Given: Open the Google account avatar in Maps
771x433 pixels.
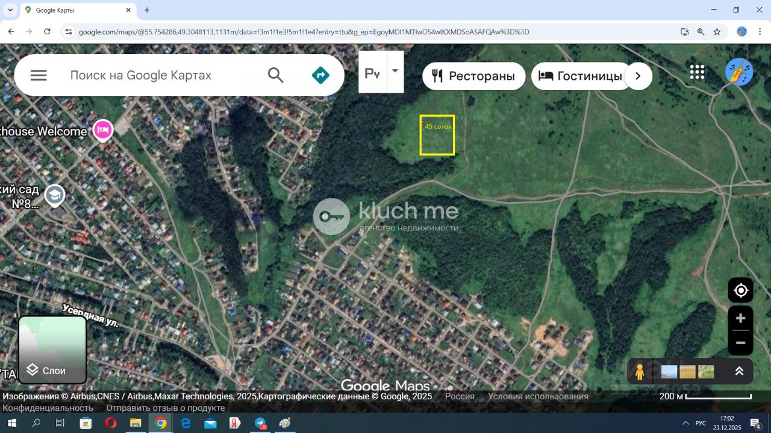Looking at the screenshot, I should [739, 72].
